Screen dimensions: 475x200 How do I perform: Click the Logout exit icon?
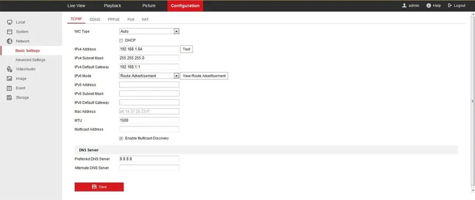450,5
